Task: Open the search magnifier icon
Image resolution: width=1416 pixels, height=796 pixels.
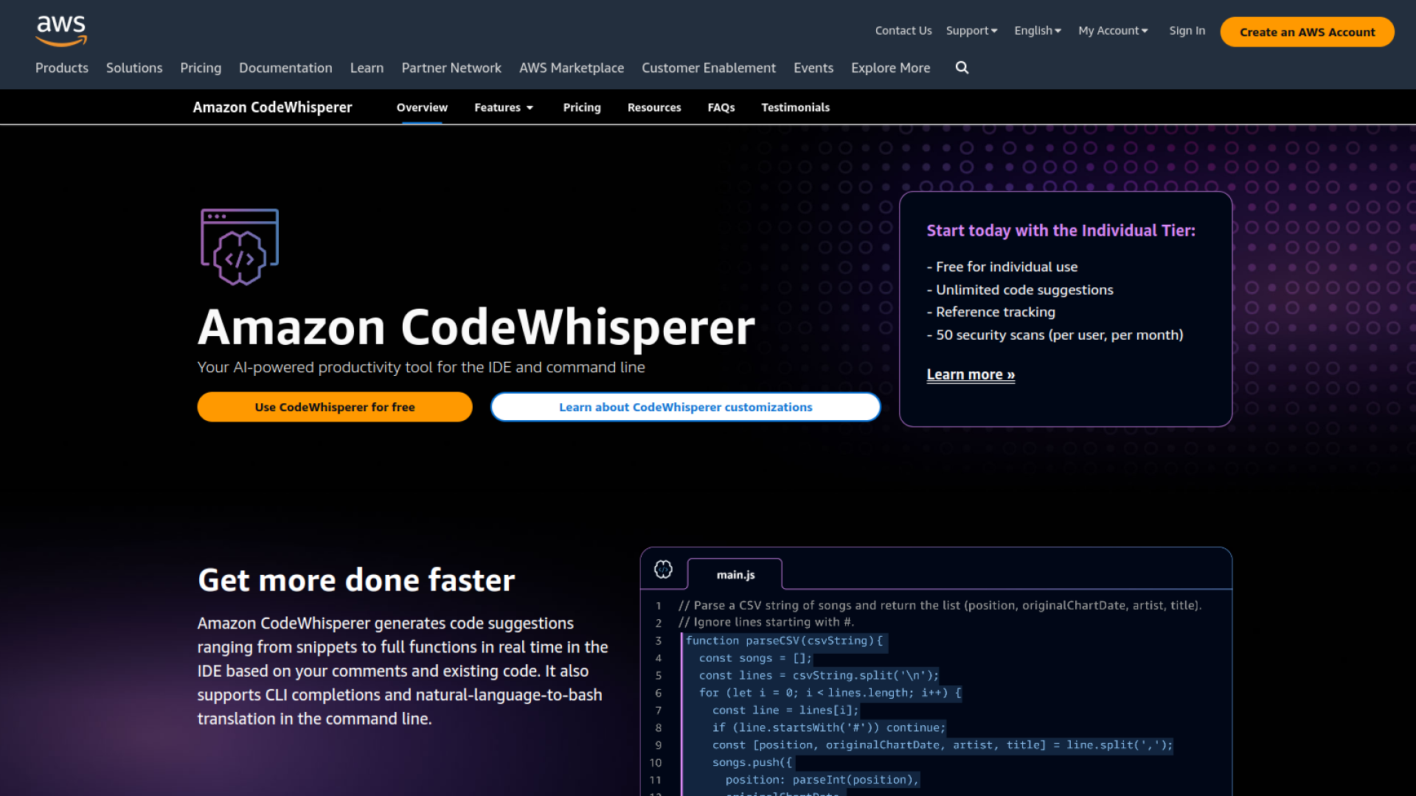Action: click(x=962, y=68)
